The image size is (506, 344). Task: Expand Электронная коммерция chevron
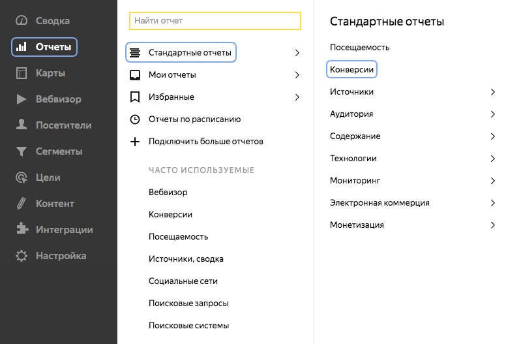click(493, 203)
